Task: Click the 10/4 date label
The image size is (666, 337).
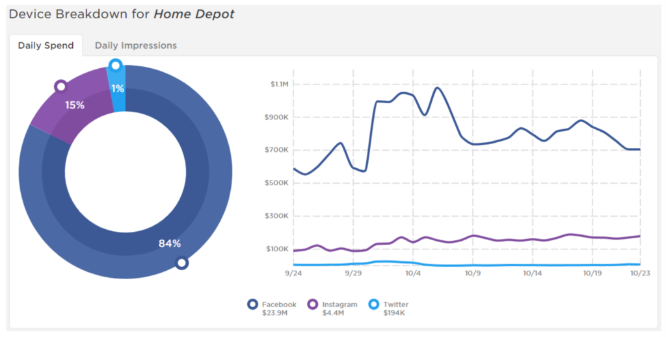Action: click(x=413, y=273)
